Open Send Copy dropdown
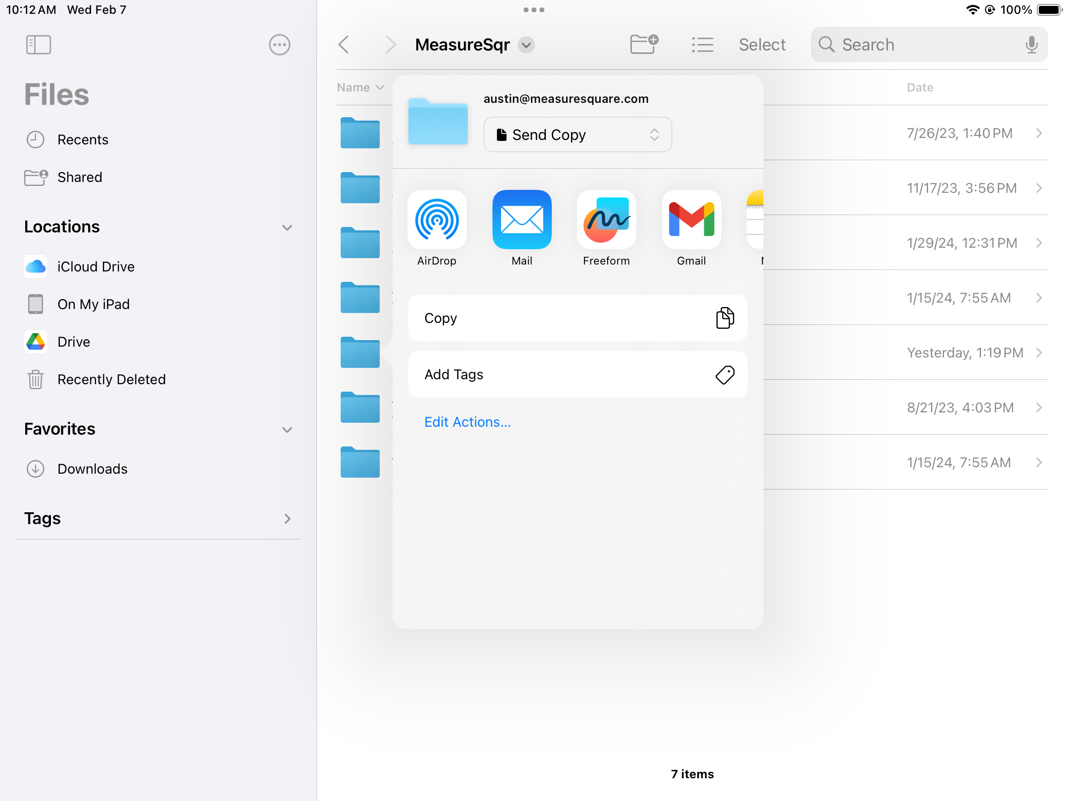The width and height of the screenshot is (1068, 801). 578,134
